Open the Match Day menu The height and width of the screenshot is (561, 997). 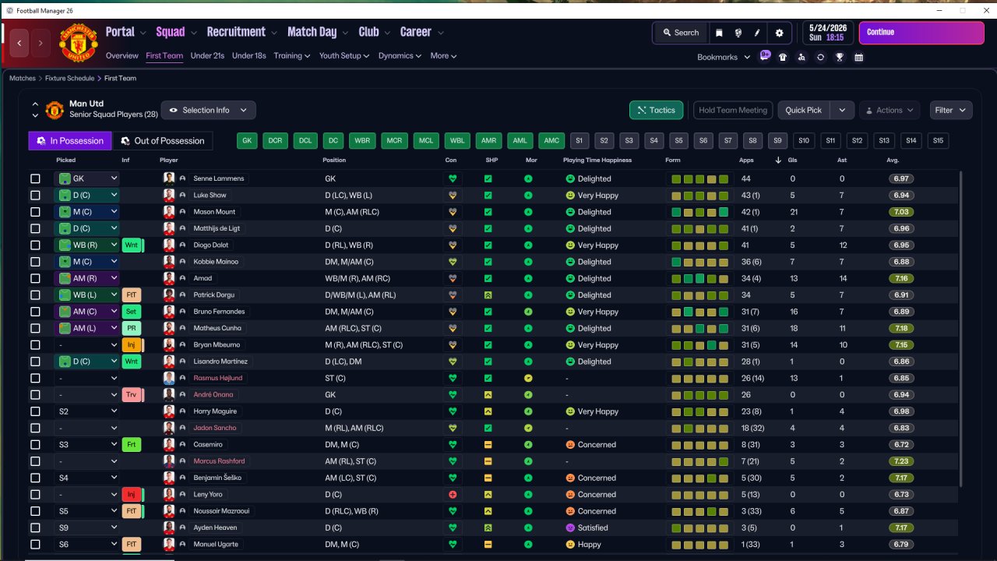pyautogui.click(x=317, y=32)
